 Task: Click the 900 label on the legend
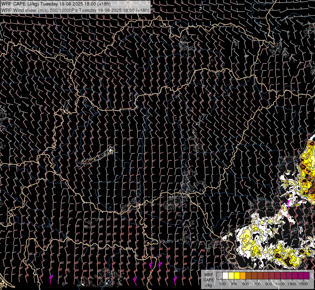pos(269,284)
